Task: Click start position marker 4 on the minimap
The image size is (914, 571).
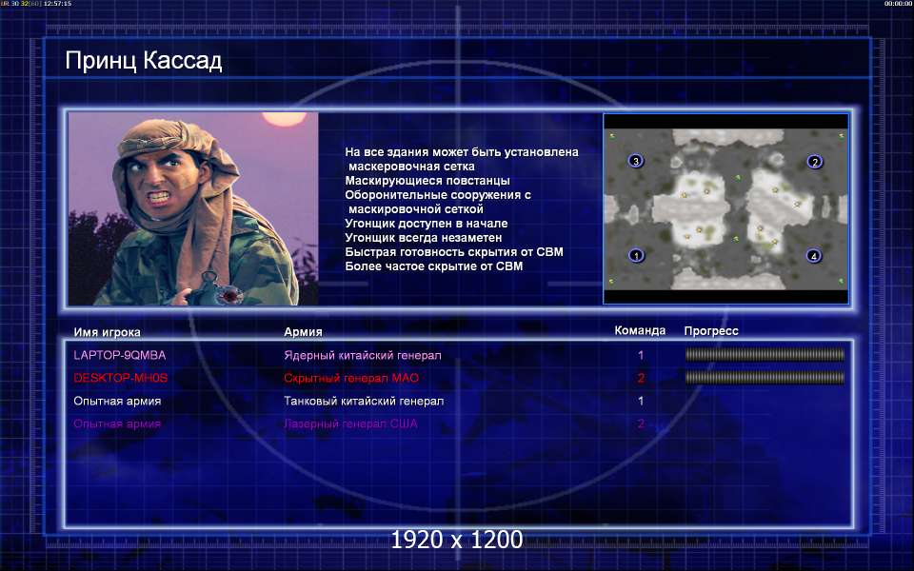Action: 814,255
